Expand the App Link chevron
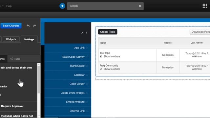Screen dimensions: 210x118 (x=87, y=48)
